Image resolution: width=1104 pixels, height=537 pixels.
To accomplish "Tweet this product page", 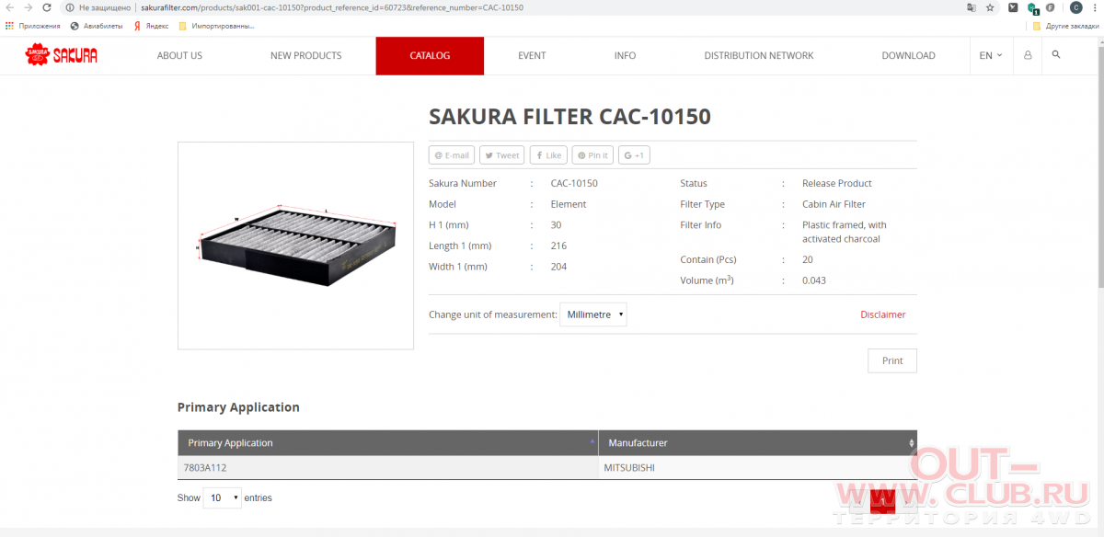I will pos(502,155).
